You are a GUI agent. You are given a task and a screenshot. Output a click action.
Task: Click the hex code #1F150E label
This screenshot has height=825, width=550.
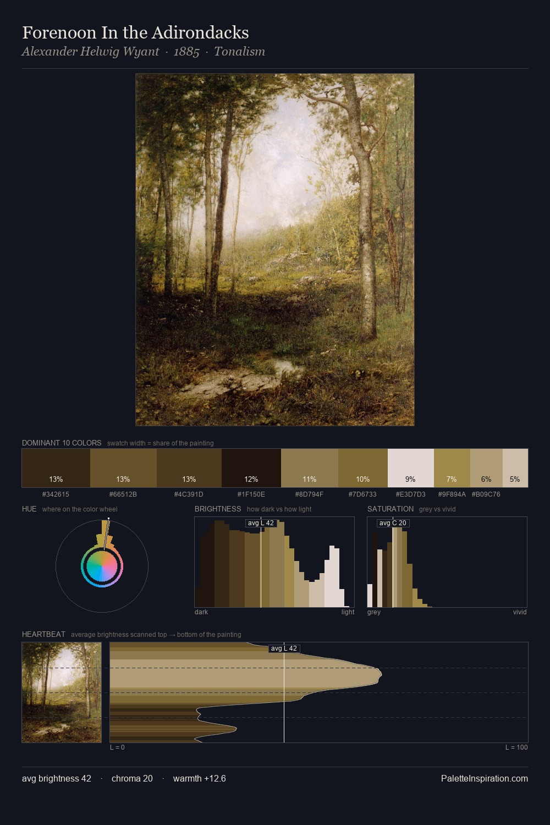tap(251, 494)
